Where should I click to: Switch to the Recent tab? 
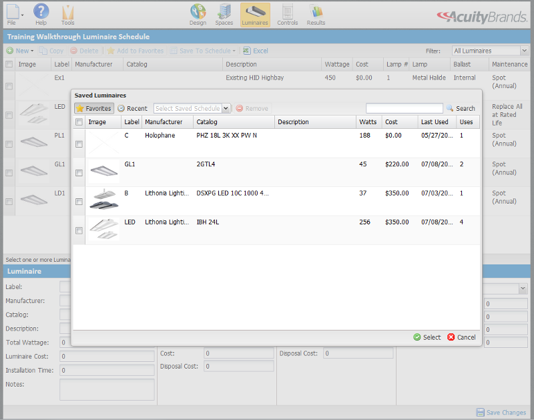(132, 108)
